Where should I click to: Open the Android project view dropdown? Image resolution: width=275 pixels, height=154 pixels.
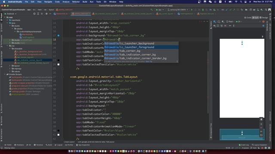[10, 14]
